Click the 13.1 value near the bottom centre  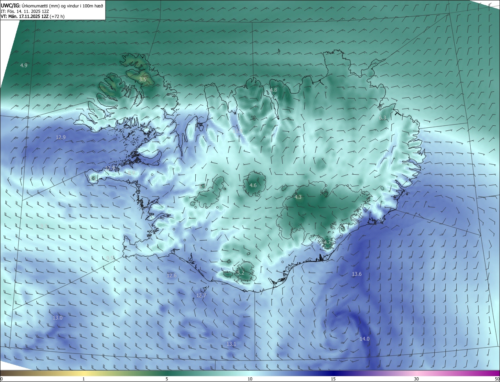click(231, 344)
